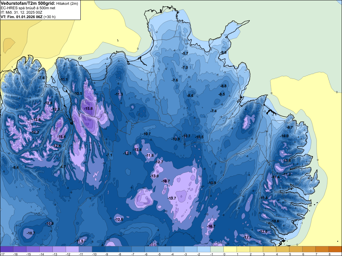Click the -13.0 temperature label

155,176
